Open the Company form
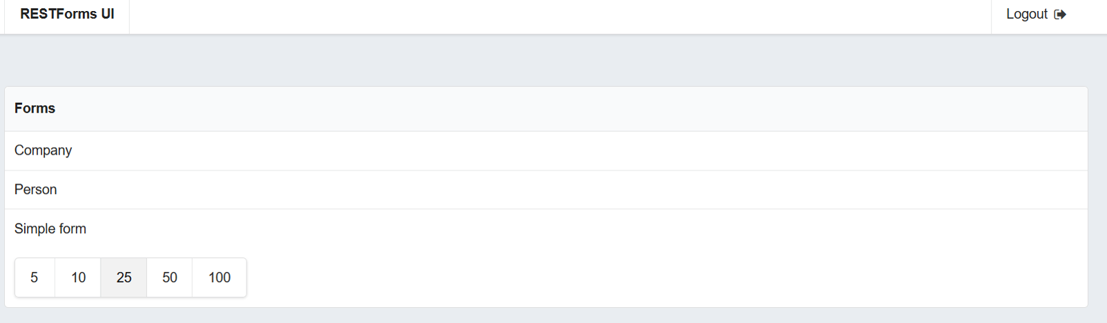Viewport: 1107px width, 323px height. [43, 150]
